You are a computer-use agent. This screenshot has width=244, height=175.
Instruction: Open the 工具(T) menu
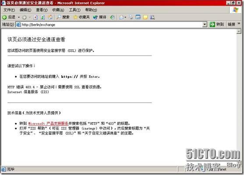coord(74,10)
